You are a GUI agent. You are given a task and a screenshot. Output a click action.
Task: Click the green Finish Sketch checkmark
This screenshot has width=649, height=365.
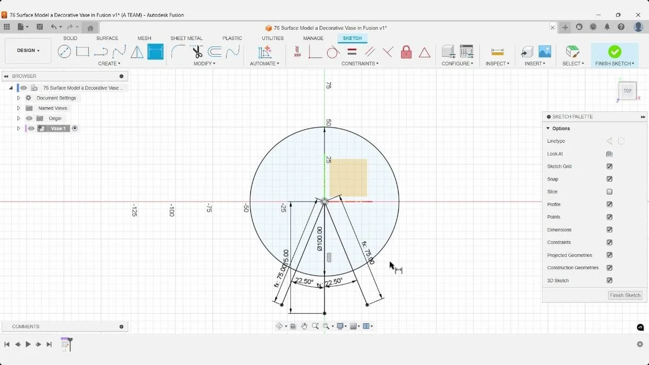(x=614, y=51)
